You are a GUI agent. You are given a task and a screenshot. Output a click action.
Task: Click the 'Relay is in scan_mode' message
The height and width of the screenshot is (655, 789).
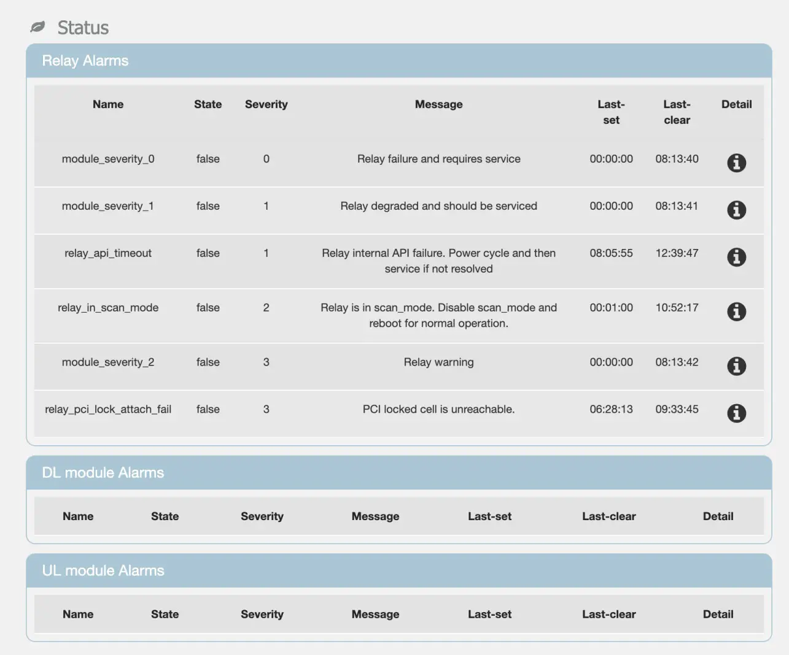439,315
